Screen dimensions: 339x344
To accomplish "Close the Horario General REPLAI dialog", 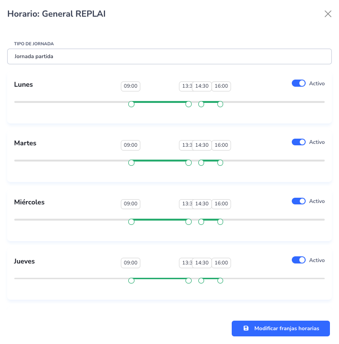I will 328,14.
